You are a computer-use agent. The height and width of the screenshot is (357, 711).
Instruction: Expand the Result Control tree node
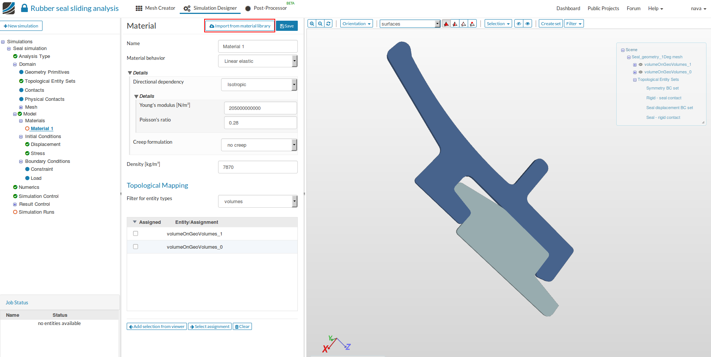pos(15,204)
